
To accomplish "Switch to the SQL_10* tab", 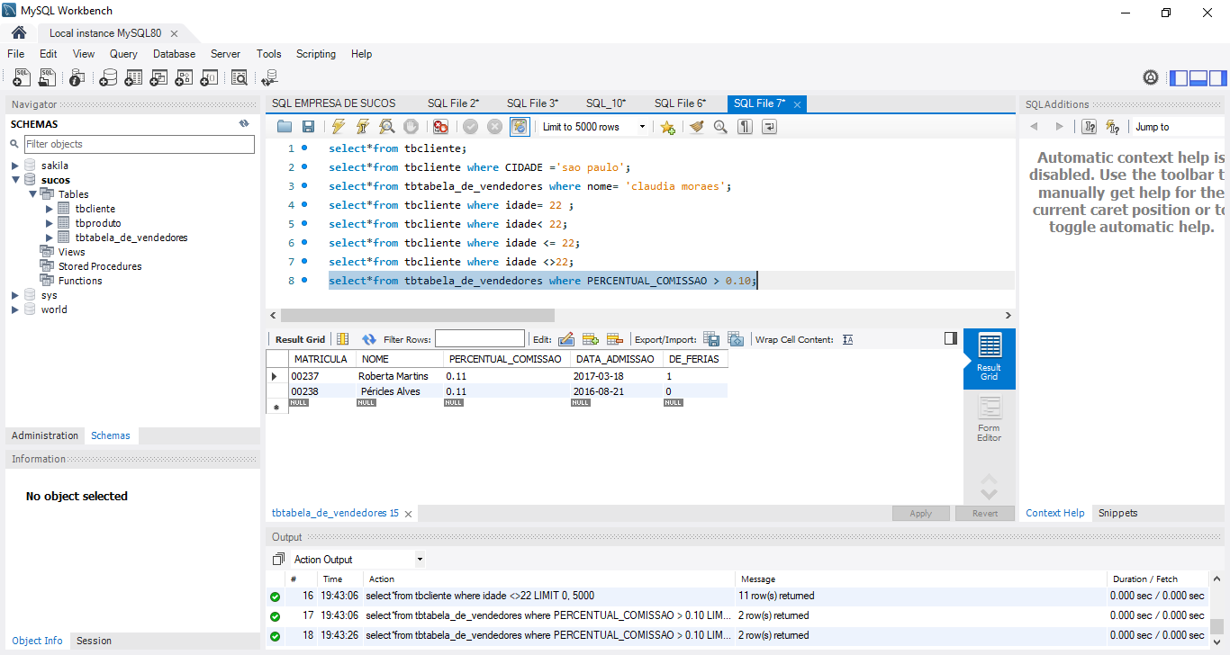I will point(605,103).
